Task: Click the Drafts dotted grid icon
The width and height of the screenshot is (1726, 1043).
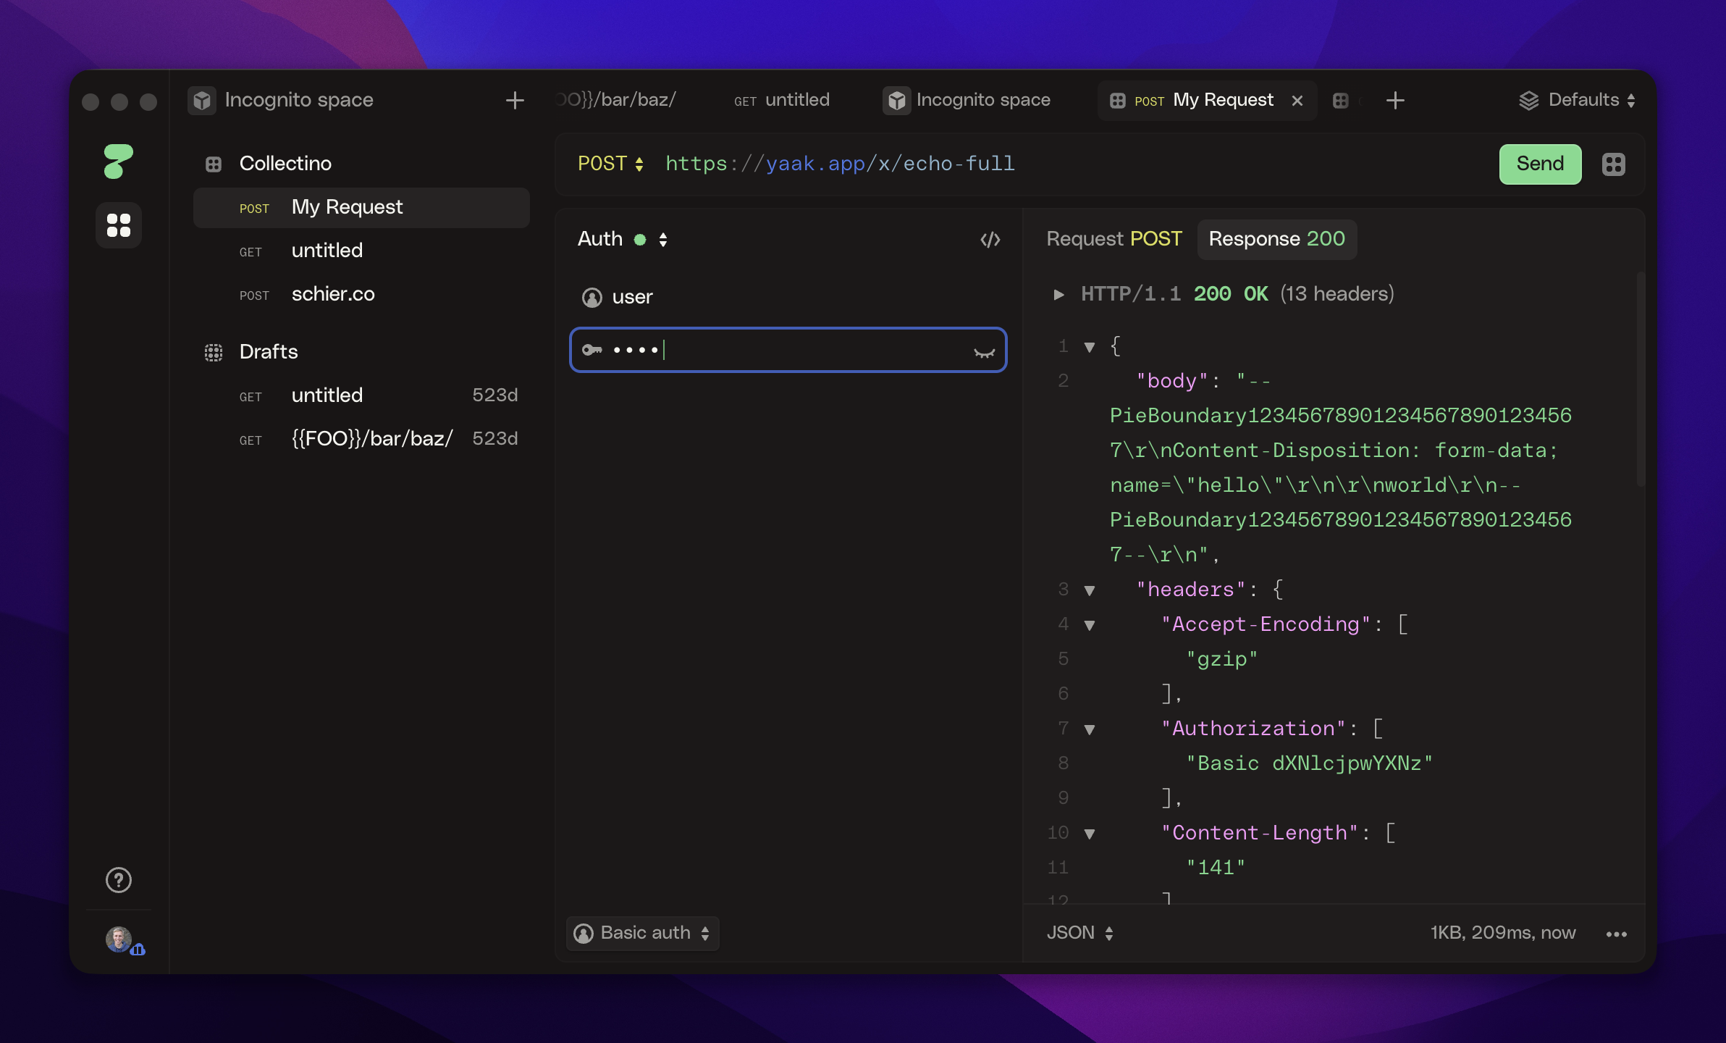Action: [214, 352]
